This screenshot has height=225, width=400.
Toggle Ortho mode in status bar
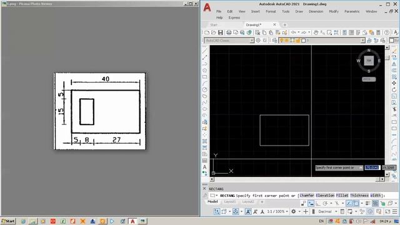(318, 203)
